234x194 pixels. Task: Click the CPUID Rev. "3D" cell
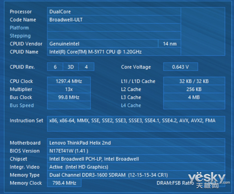71,67
